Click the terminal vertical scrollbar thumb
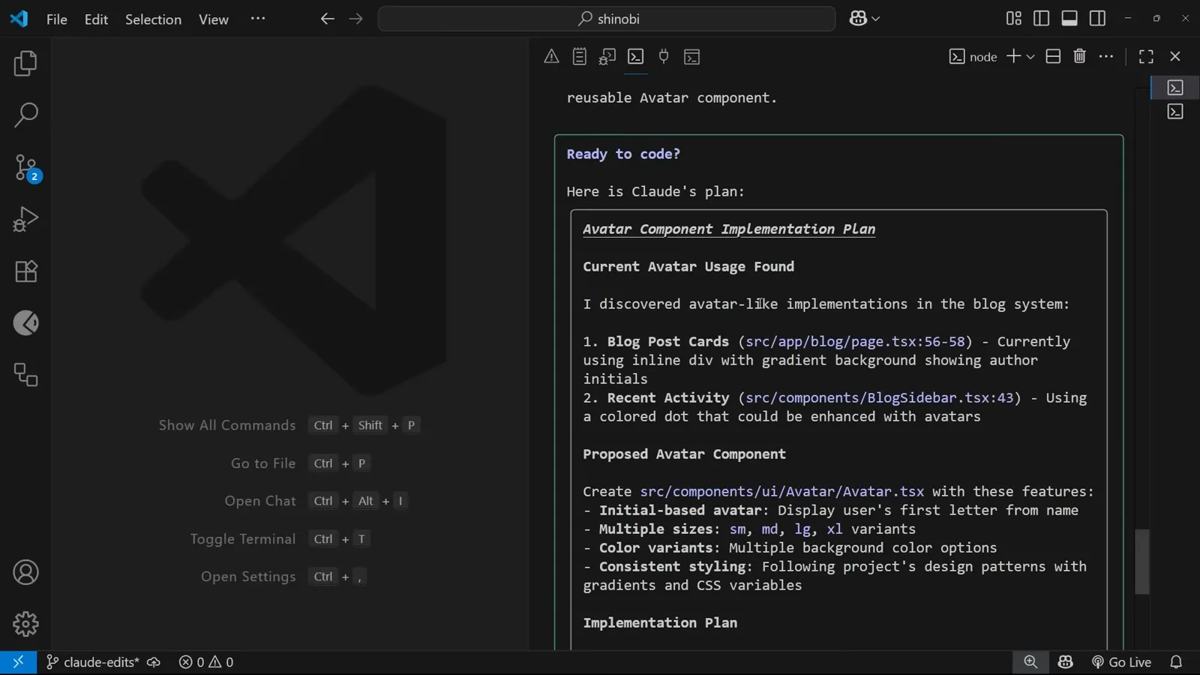Screen dimensions: 1200x675 1142,562
